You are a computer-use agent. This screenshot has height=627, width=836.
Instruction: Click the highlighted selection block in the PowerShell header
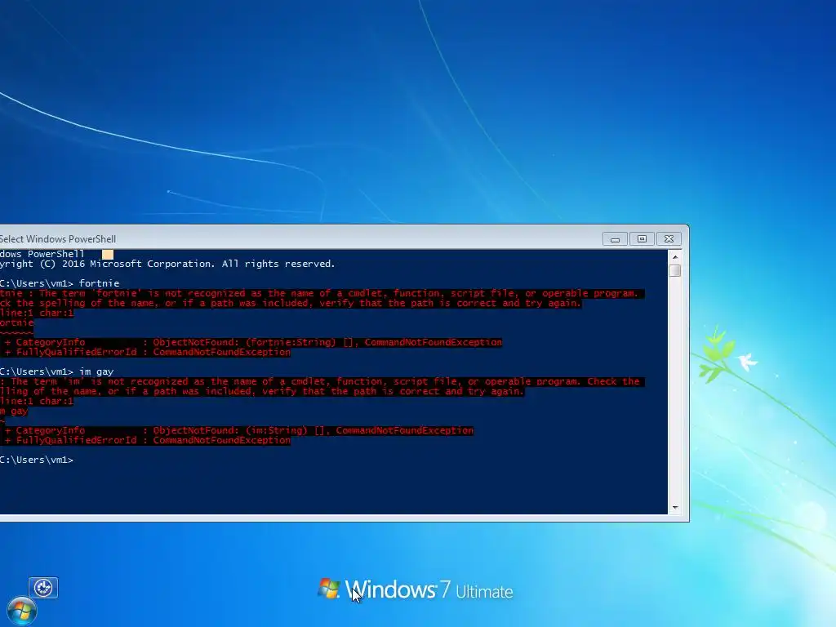108,255
